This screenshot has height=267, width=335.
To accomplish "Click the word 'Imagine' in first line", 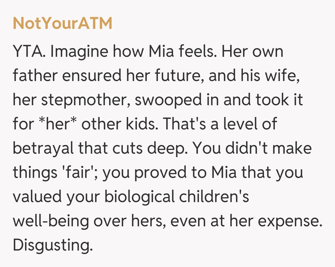I will [78, 51].
